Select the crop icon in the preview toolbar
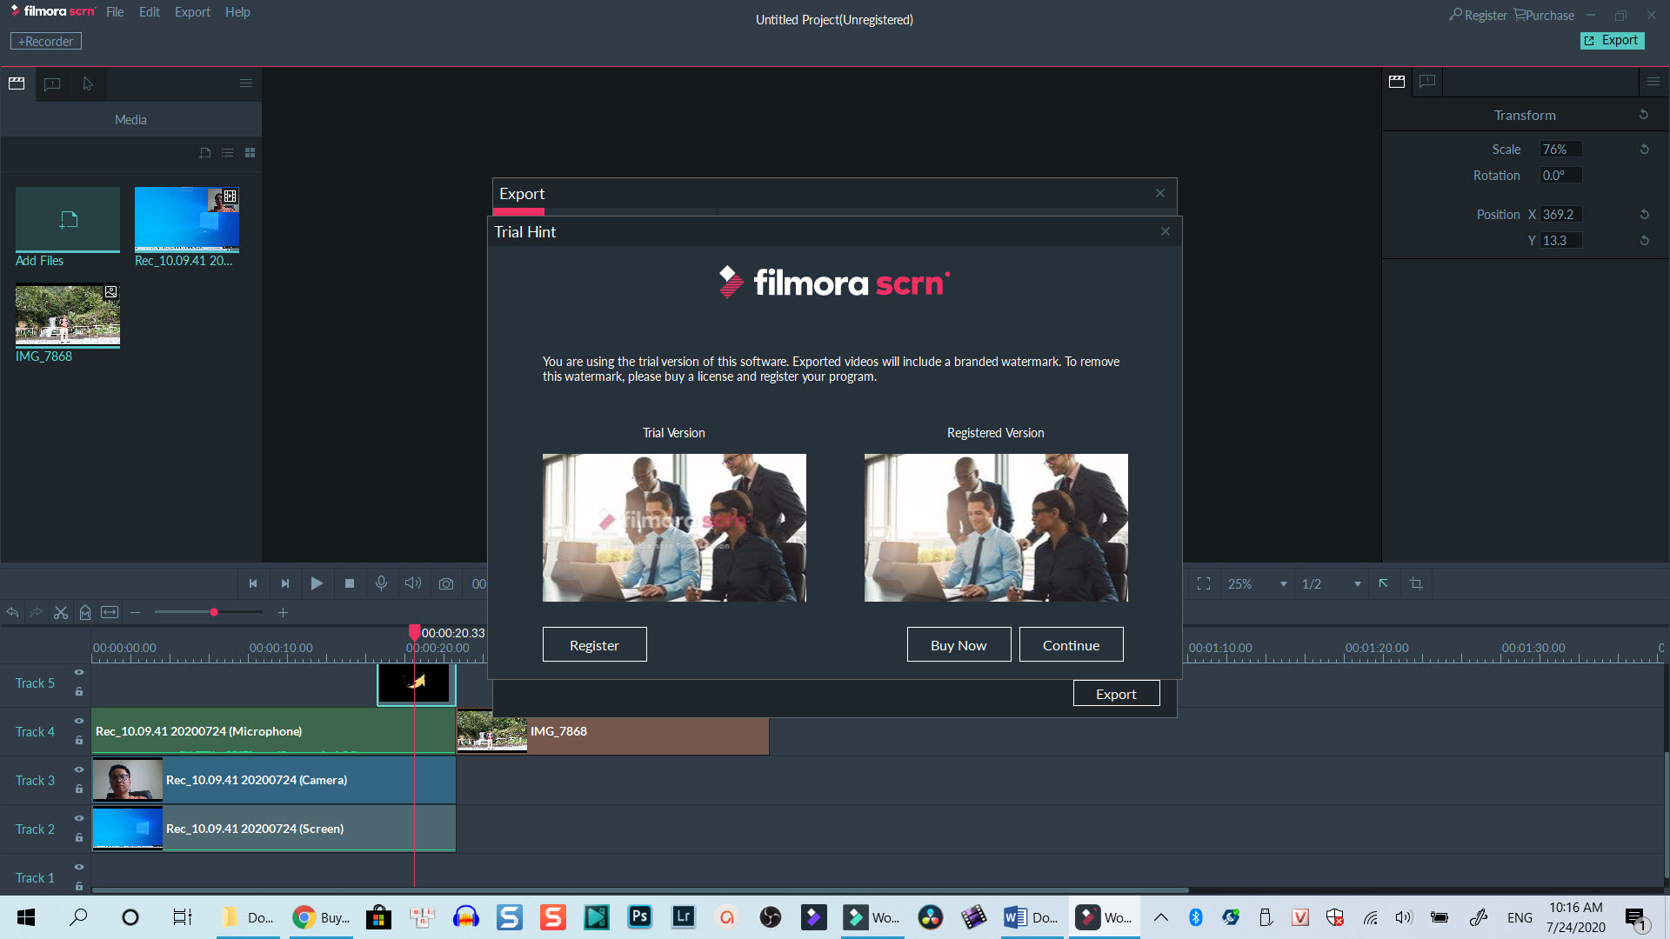 coord(1417,583)
